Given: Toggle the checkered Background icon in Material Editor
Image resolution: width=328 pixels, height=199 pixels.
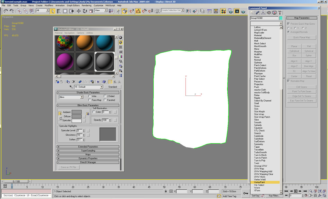Looking at the screenshot, I should pyautogui.click(x=121, y=47).
